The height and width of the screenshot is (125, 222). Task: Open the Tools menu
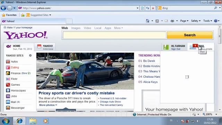207,21
